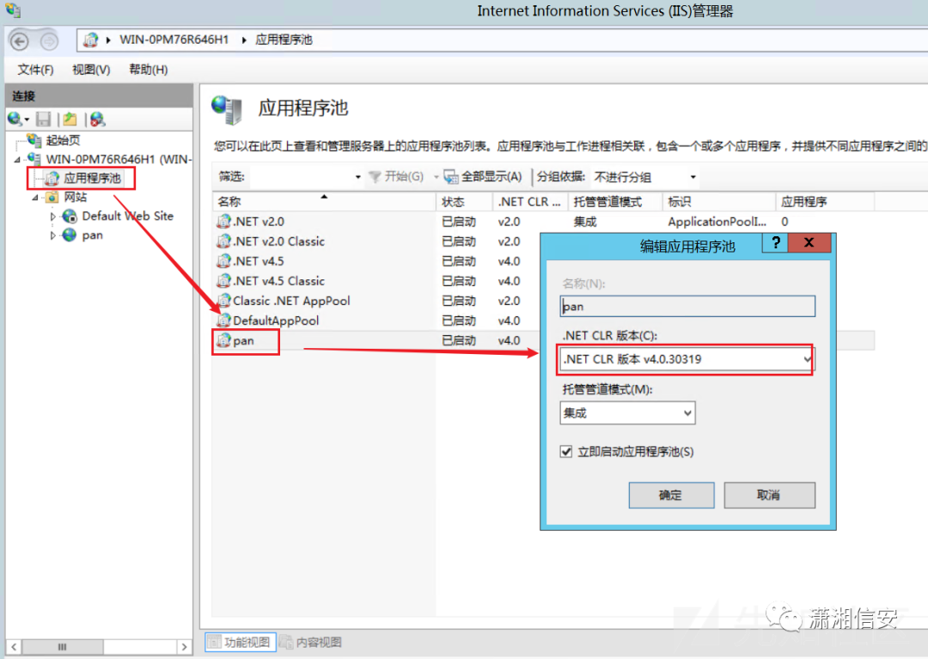Image resolution: width=928 pixels, height=659 pixels.
Task: Click the delete connection icon with red X
Action: 97,119
